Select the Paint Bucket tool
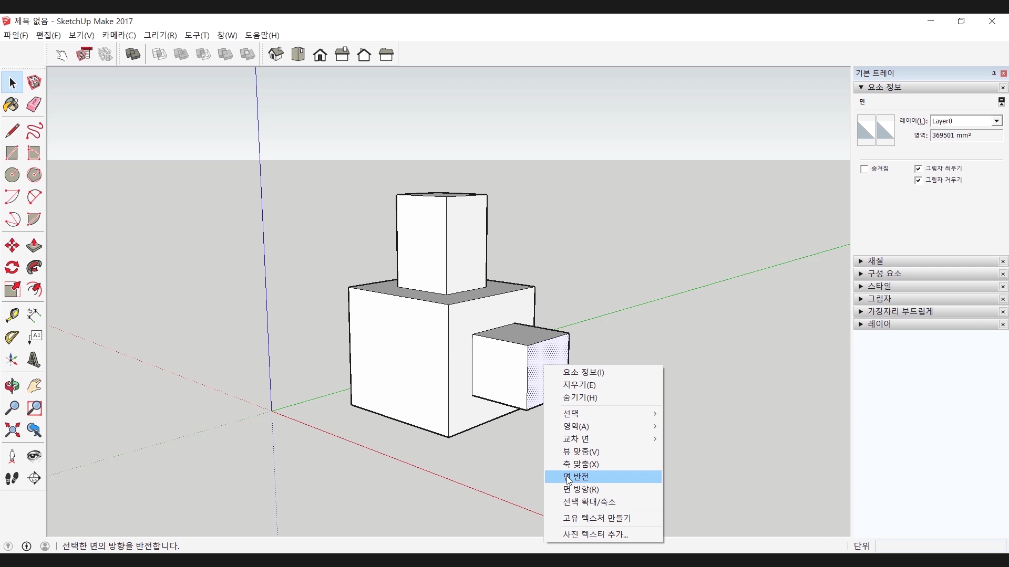The image size is (1009, 567). [12, 105]
